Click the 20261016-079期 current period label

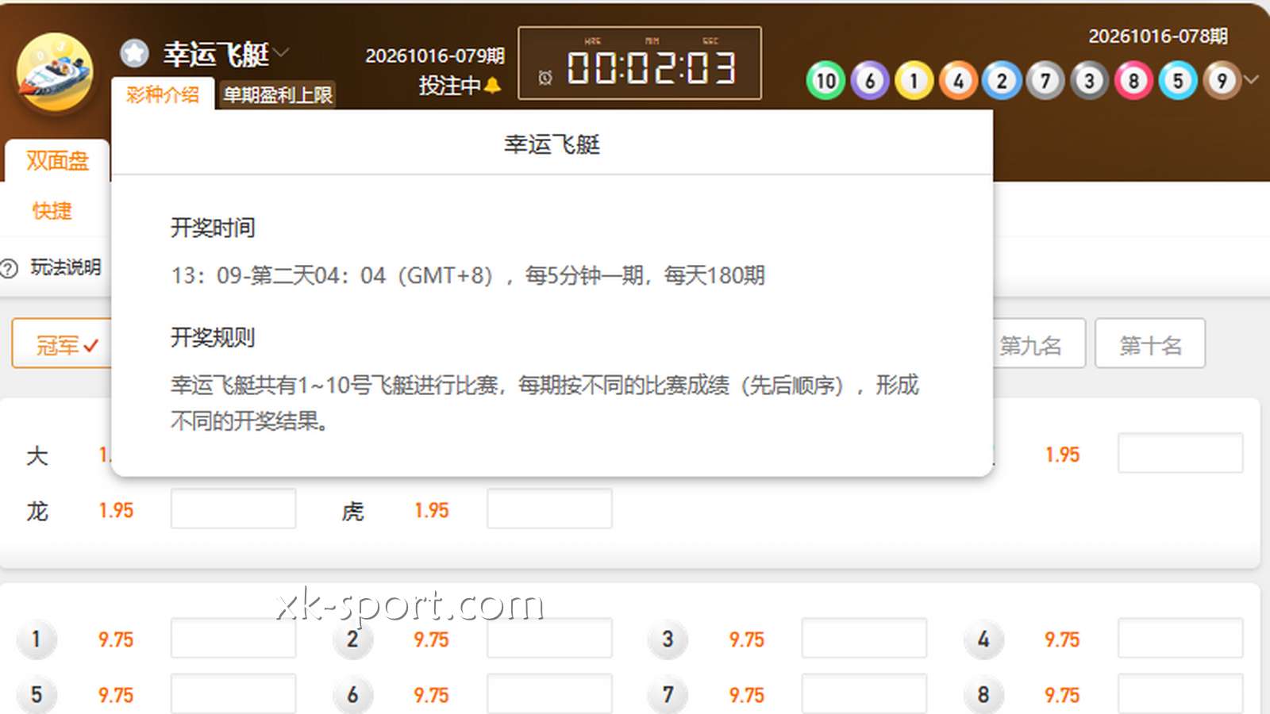[x=435, y=56]
